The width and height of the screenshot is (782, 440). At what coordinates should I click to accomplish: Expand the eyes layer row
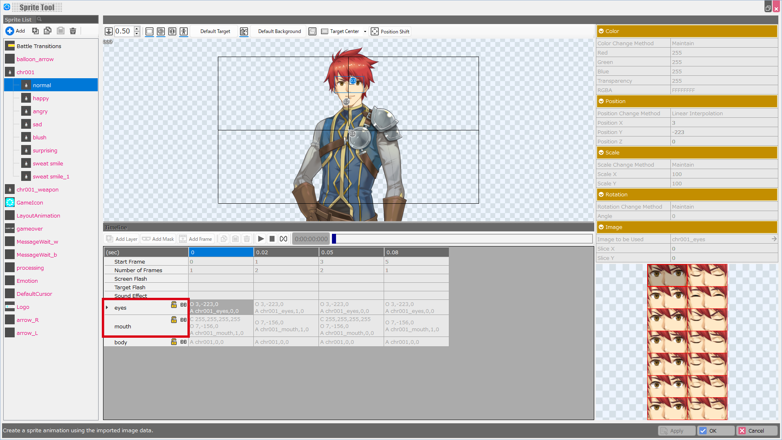[x=107, y=308]
